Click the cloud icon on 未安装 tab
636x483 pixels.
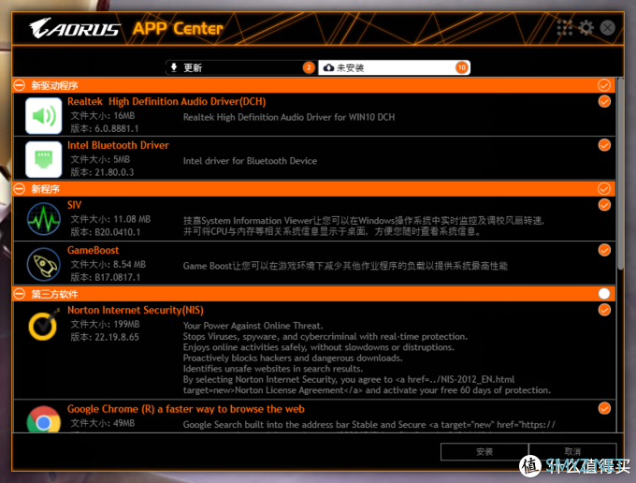[329, 67]
